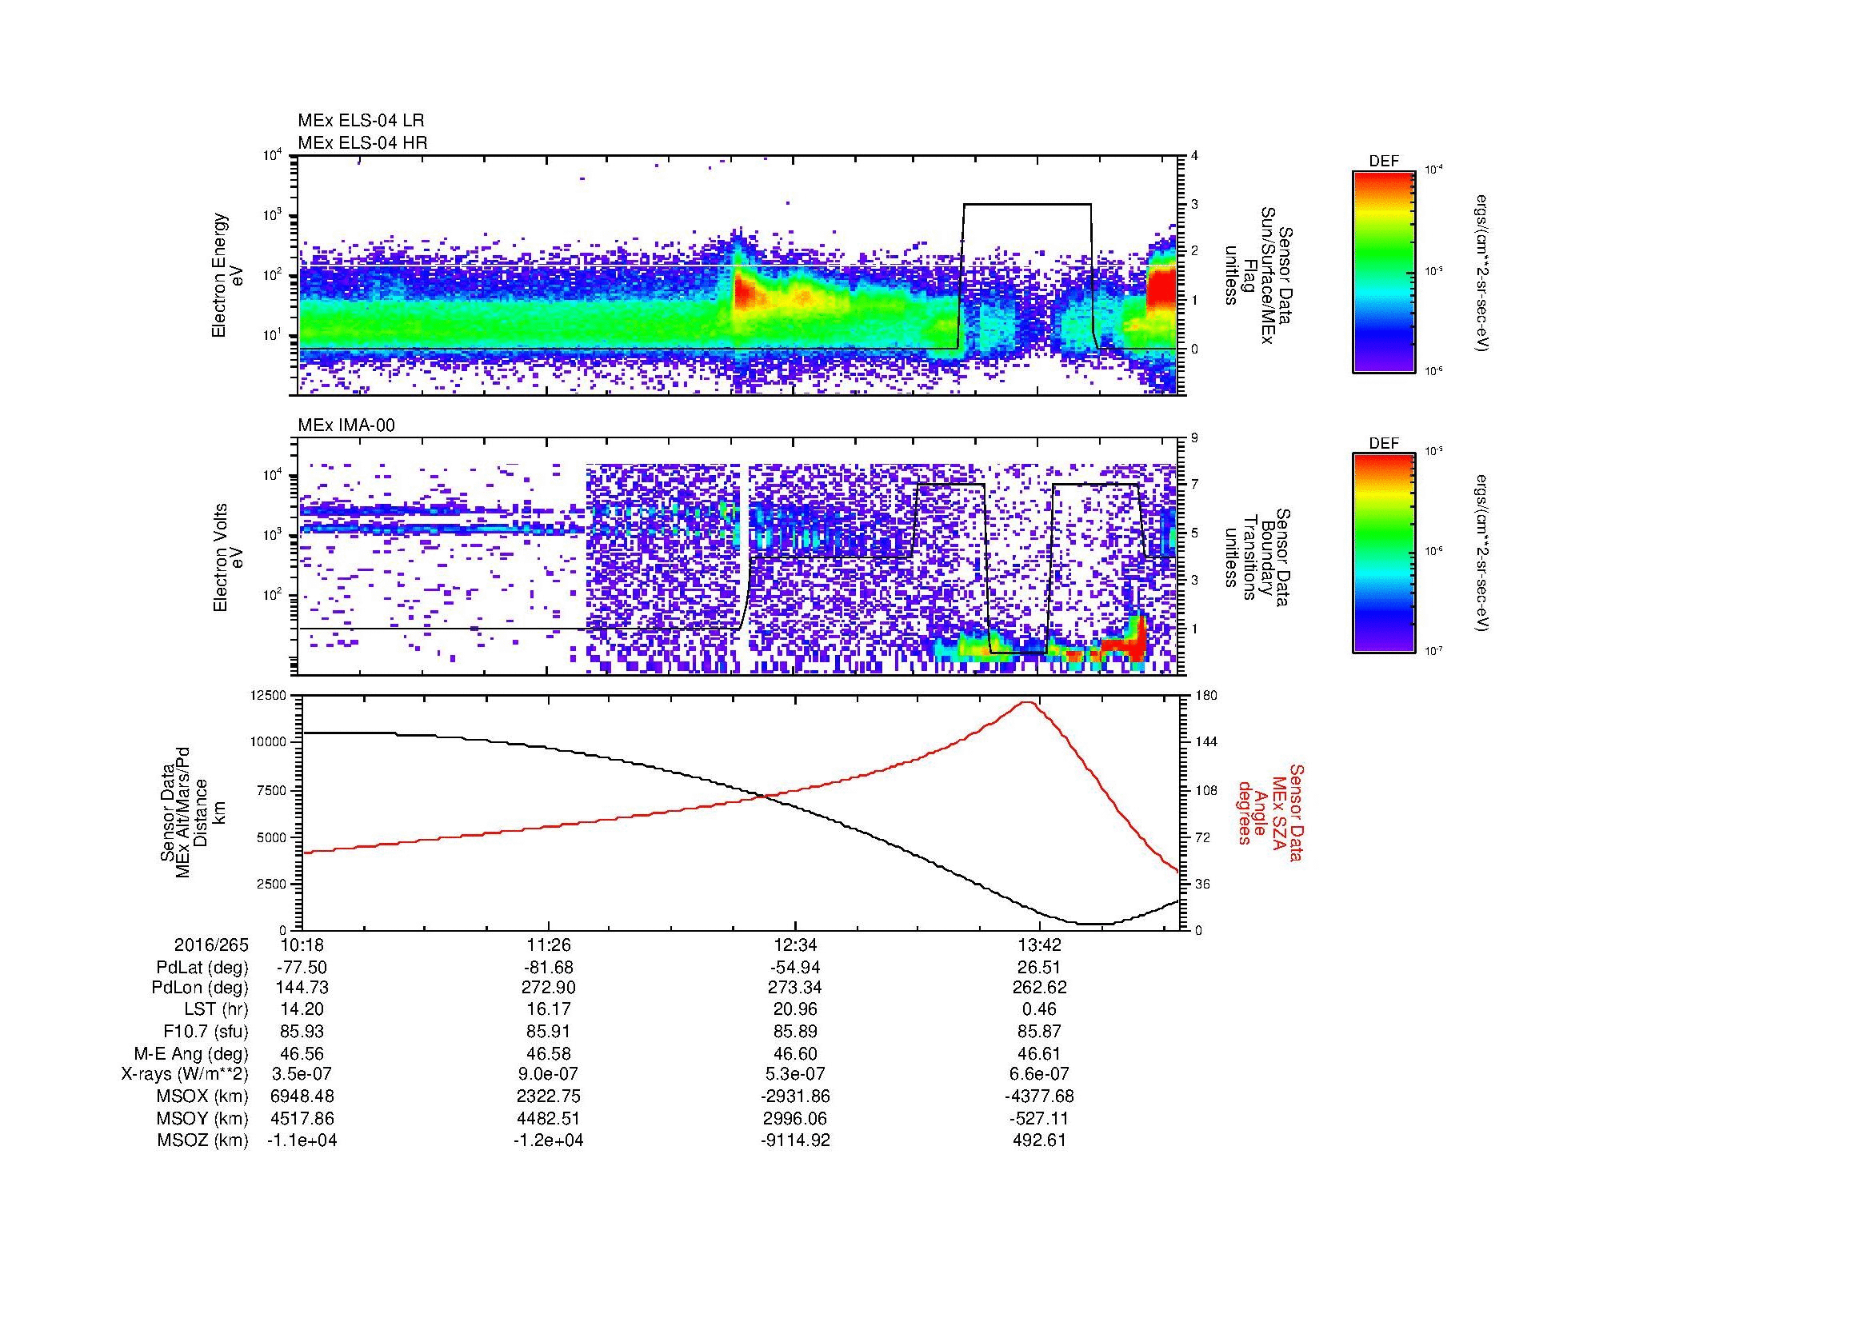This screenshot has height=1322, width=1871.
Task: Click the F10.7 value 85.87
Action: [1039, 1032]
